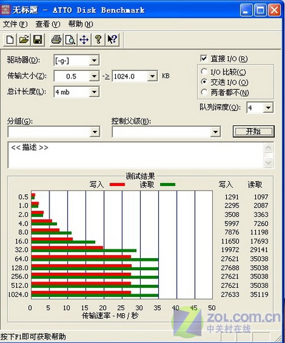Screen dimensions: 285x343
Task: Click the 7260 read result value
Action: click(x=261, y=223)
